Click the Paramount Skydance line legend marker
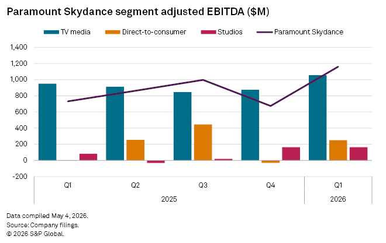 (264, 32)
